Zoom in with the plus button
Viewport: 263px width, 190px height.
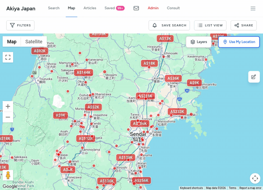click(x=8, y=106)
